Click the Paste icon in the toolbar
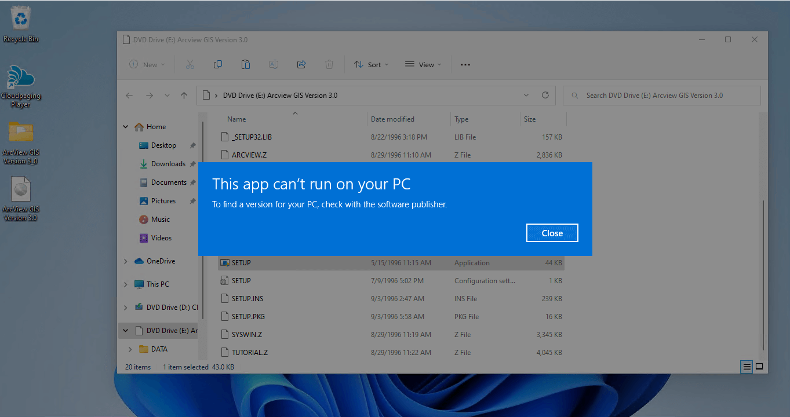This screenshot has width=790, height=417. pyautogui.click(x=245, y=64)
